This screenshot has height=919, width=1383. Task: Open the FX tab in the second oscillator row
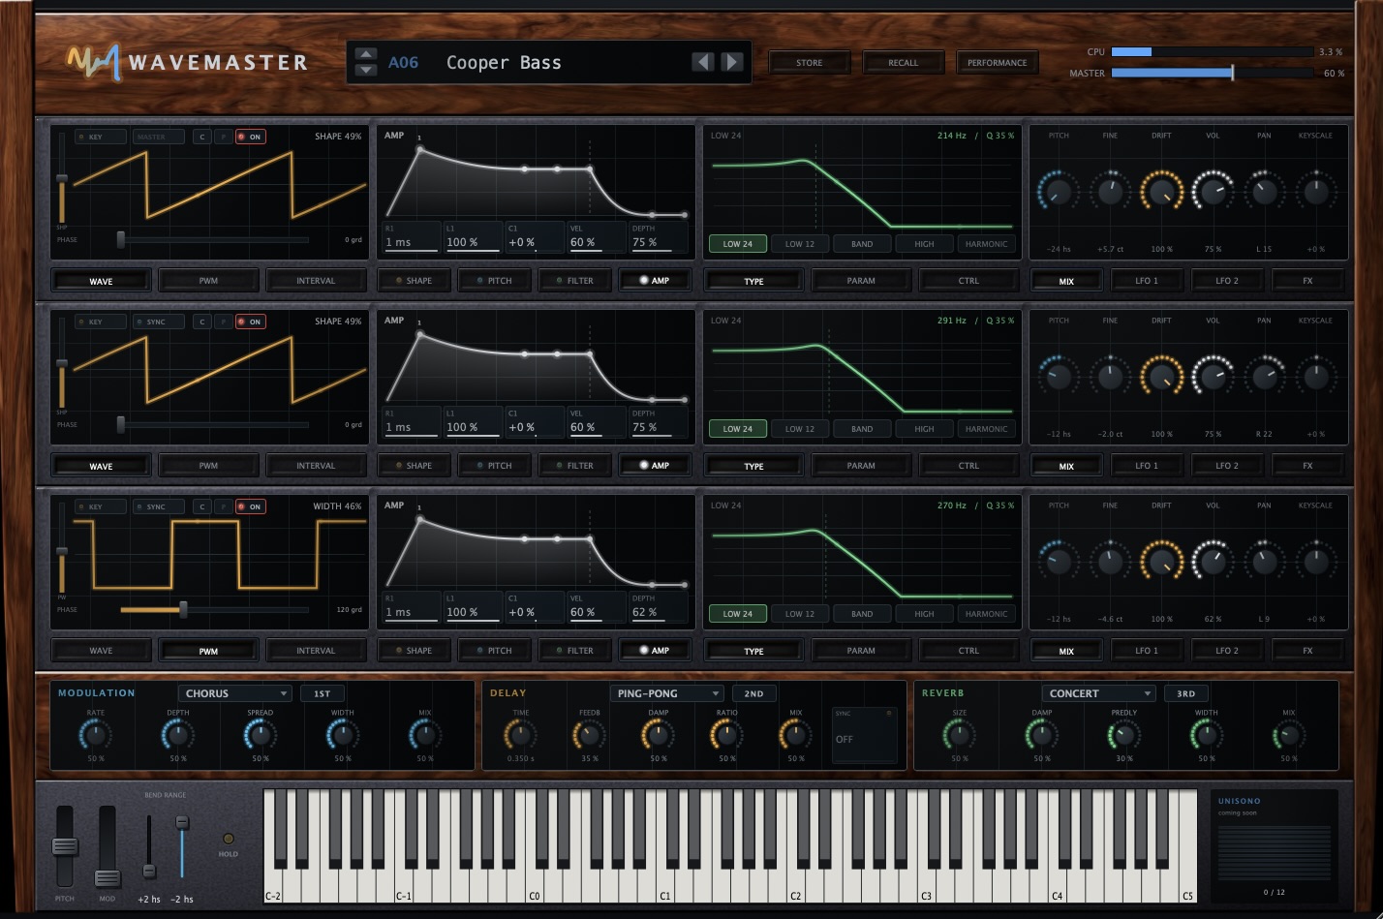[1307, 466]
